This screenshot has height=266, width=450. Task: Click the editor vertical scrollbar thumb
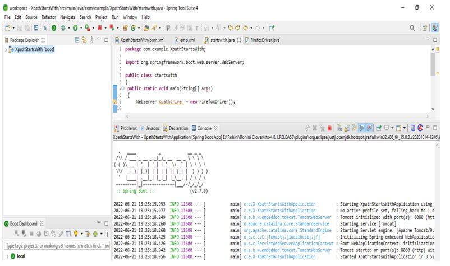[x=433, y=64]
